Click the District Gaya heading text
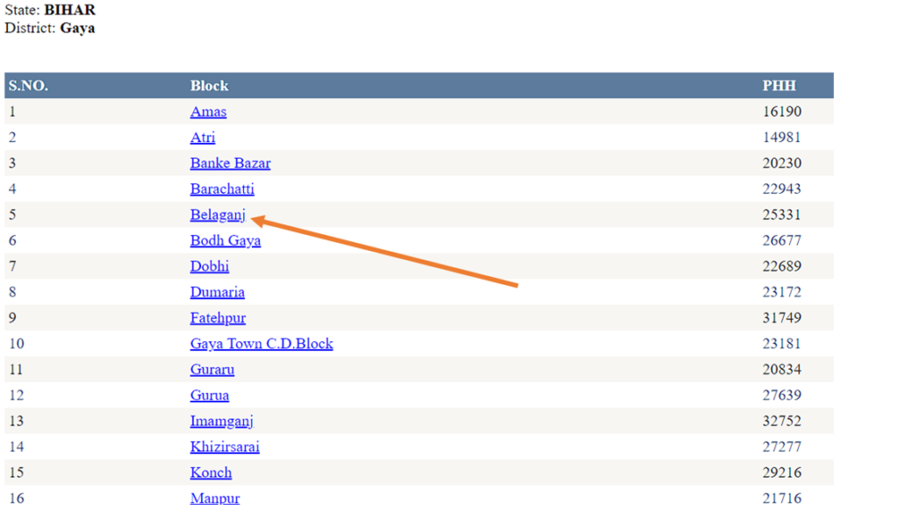Screen dimensions: 899x519 pyautogui.click(x=50, y=28)
